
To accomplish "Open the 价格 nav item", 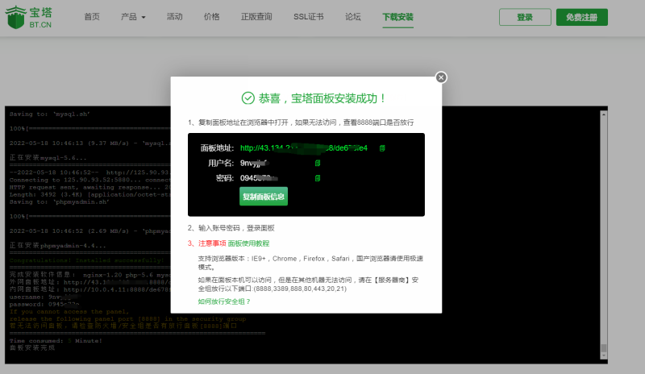I will tap(211, 17).
